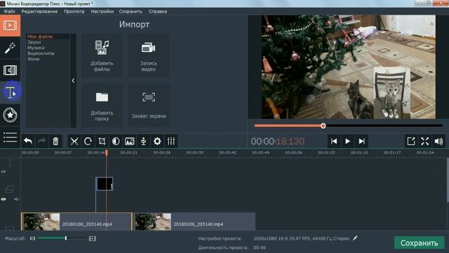Image resolution: width=449 pixels, height=253 pixels.
Task: Open the Настройки menu
Action: pyautogui.click(x=102, y=11)
